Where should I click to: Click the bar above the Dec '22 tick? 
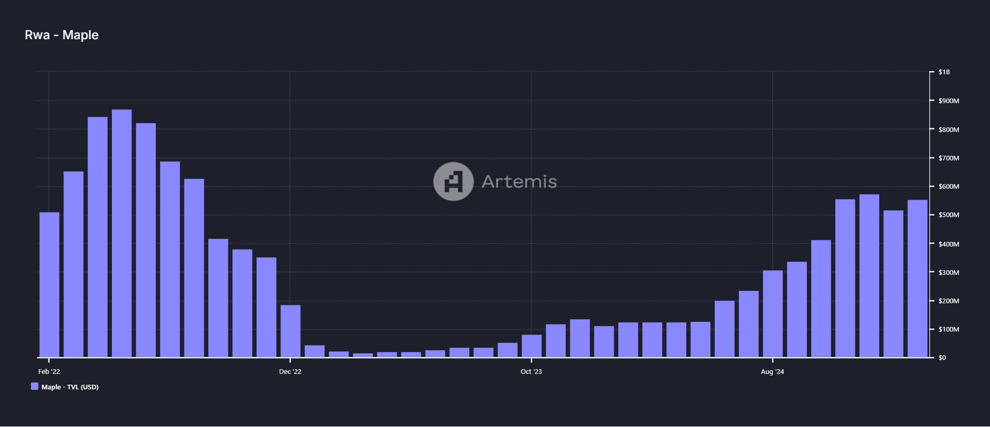[290, 331]
